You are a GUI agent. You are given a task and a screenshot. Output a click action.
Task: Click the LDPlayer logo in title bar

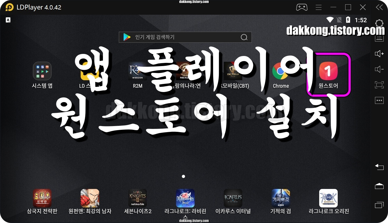point(9,7)
